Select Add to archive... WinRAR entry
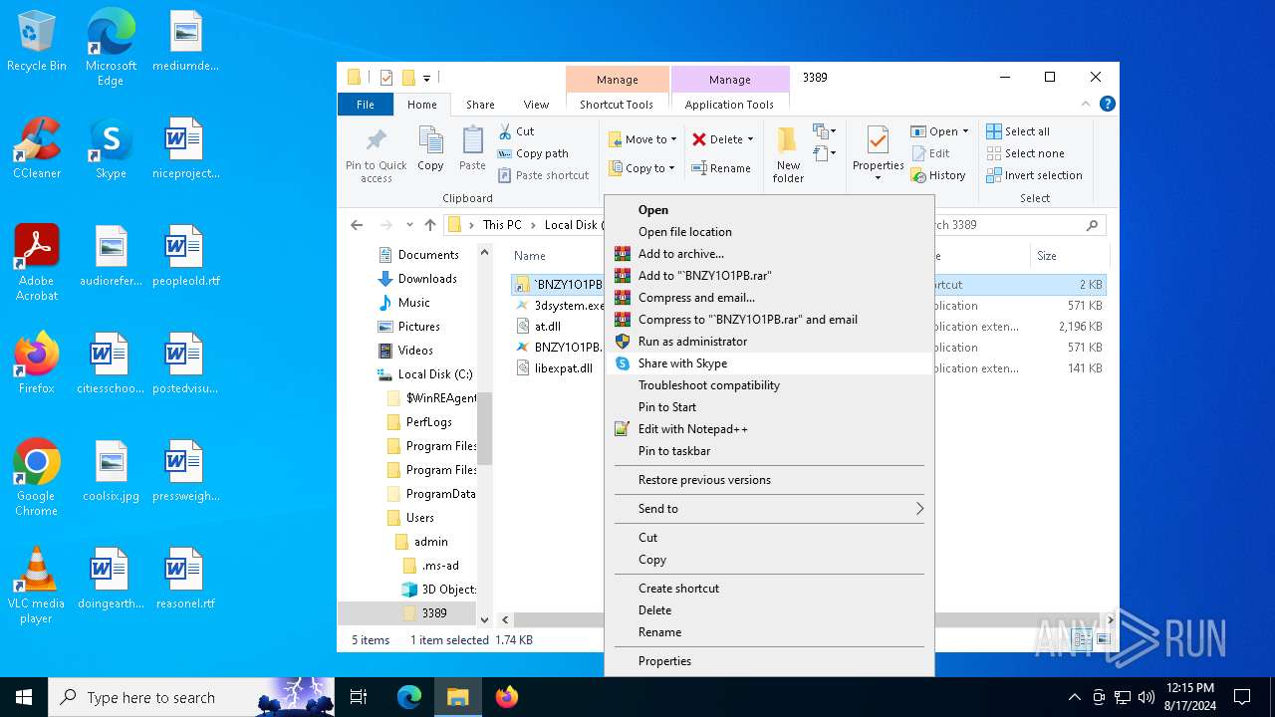 pos(769,254)
